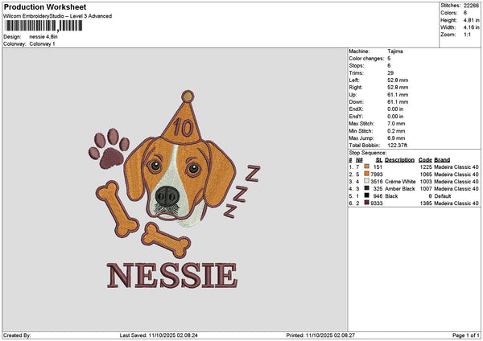Image resolution: width=483 pixels, height=341 pixels.
Task: Select the Total Bobbin value '122.37ft'
Action: click(x=397, y=146)
